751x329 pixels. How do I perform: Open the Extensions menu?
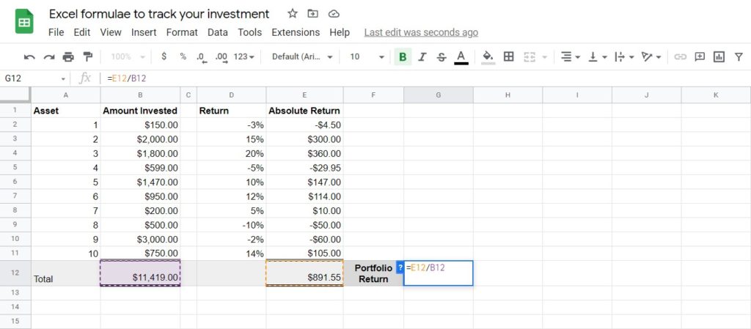(x=296, y=32)
